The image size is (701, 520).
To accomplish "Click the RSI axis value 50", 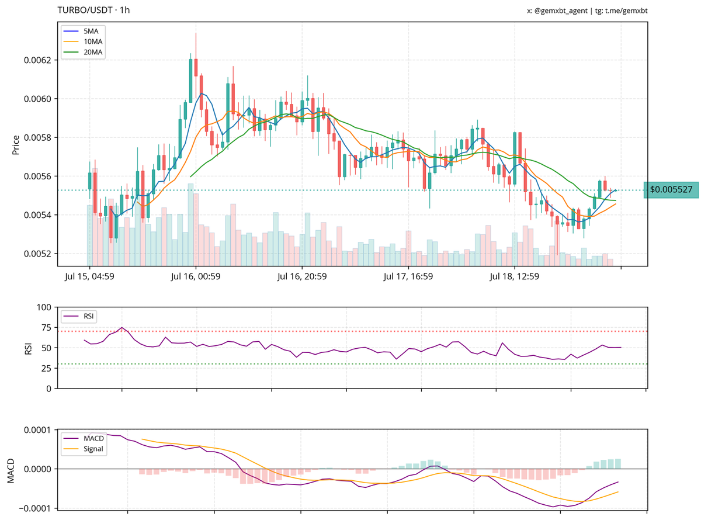I will click(x=46, y=348).
